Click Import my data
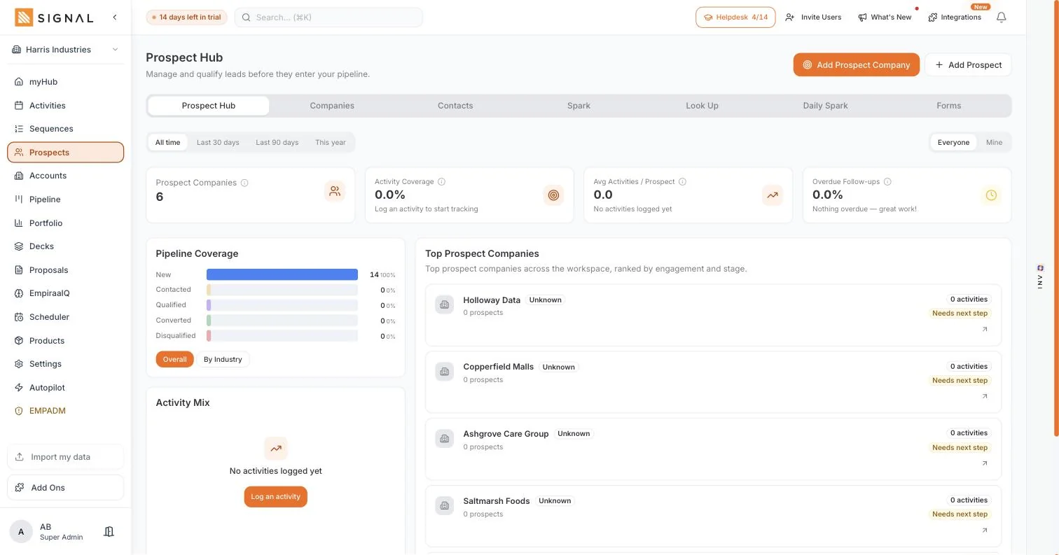Viewport: 1059px width, 555px height. 66,457
